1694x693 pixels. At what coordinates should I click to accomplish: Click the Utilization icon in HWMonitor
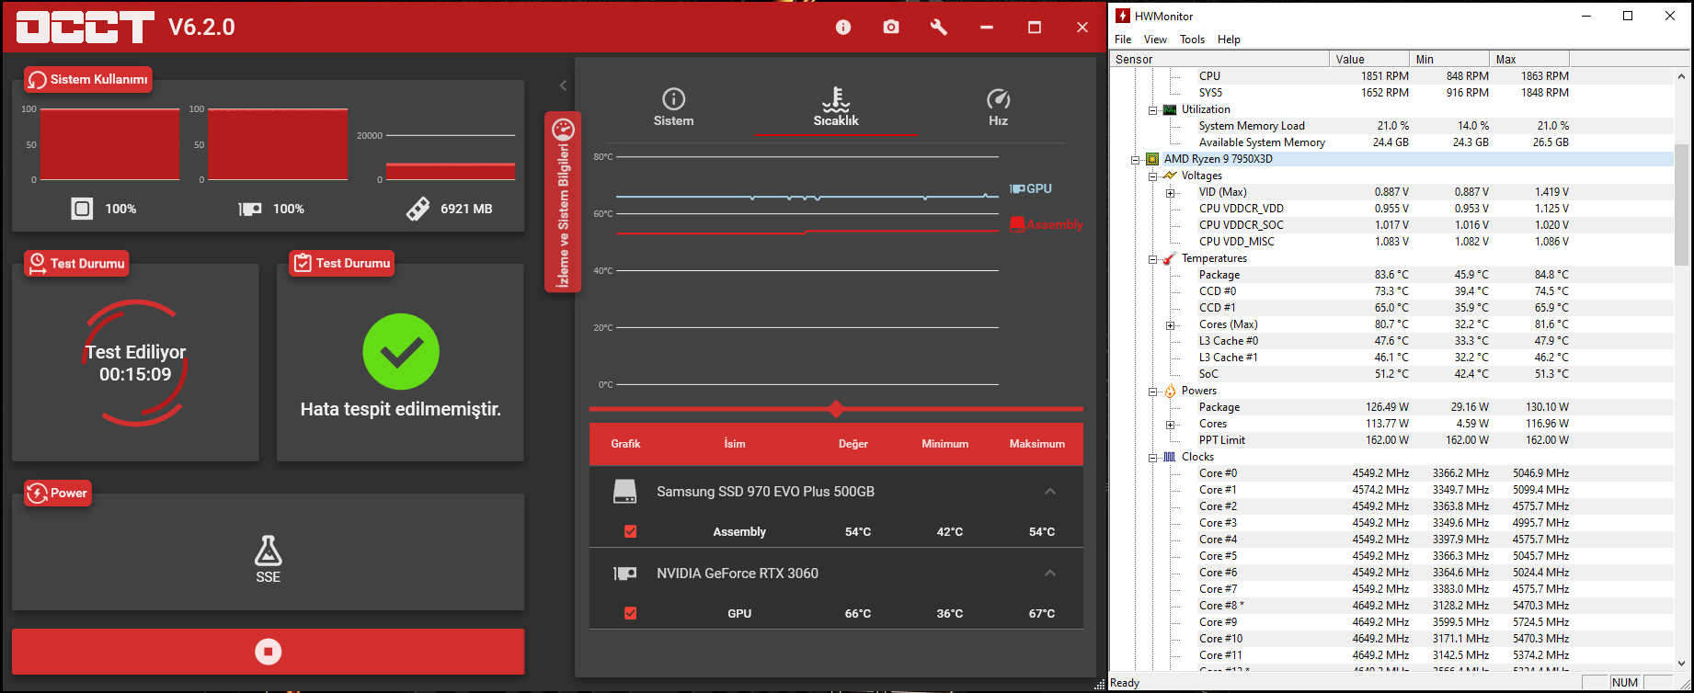coord(1170,109)
